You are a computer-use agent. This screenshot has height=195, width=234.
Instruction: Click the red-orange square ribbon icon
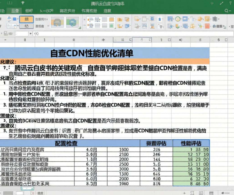click(207, 26)
